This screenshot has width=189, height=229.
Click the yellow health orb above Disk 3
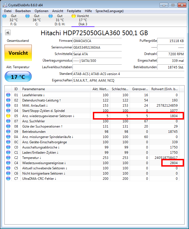[74, 16]
